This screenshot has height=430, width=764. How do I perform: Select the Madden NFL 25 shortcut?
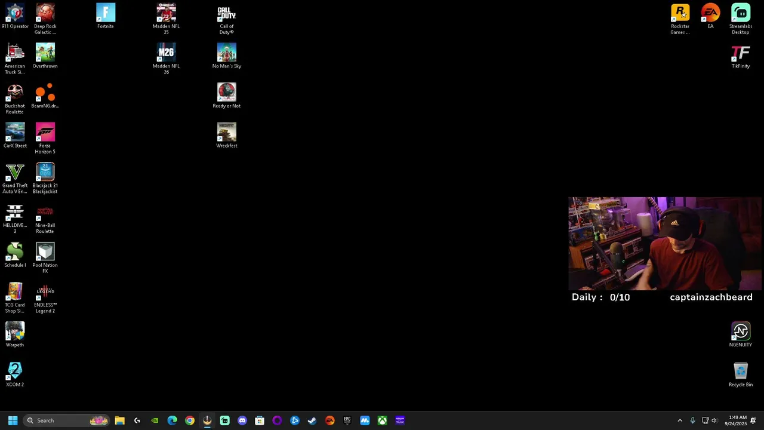pos(166,19)
